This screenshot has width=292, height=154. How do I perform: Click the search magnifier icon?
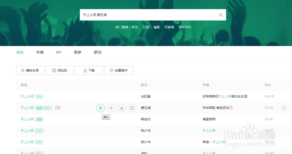pyautogui.click(x=221, y=15)
